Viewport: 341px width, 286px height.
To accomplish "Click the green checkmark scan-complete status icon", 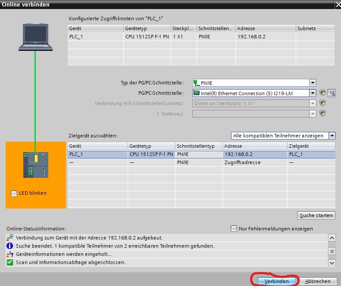I will coord(10,262).
